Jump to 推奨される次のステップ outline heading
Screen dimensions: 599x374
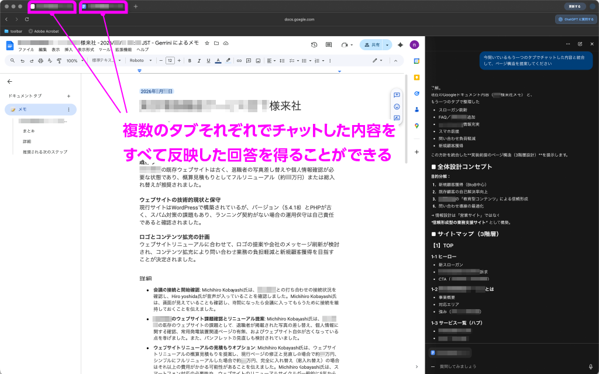45,152
